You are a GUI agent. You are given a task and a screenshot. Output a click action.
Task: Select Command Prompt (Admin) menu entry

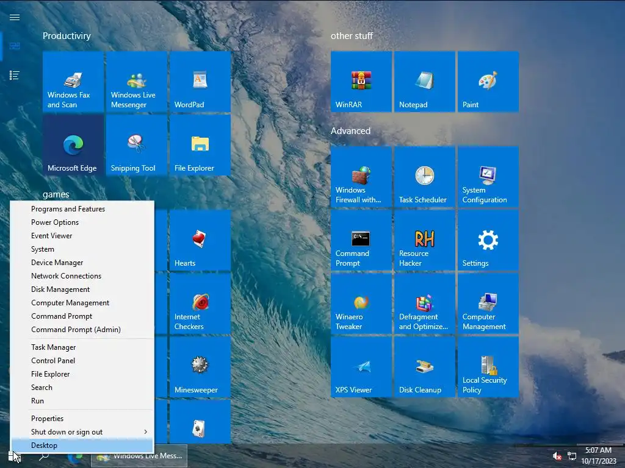click(x=82, y=330)
